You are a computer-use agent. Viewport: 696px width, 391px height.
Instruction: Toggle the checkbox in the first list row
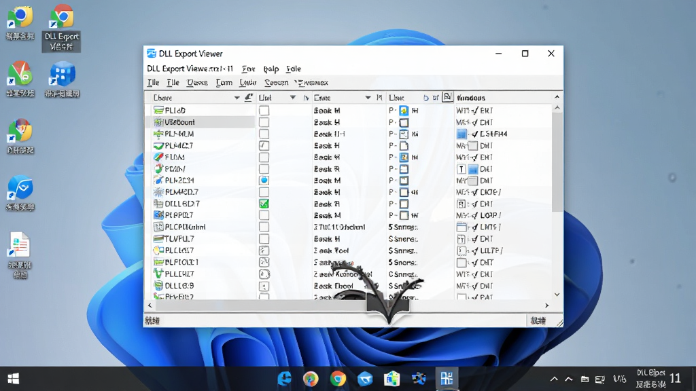click(x=264, y=111)
